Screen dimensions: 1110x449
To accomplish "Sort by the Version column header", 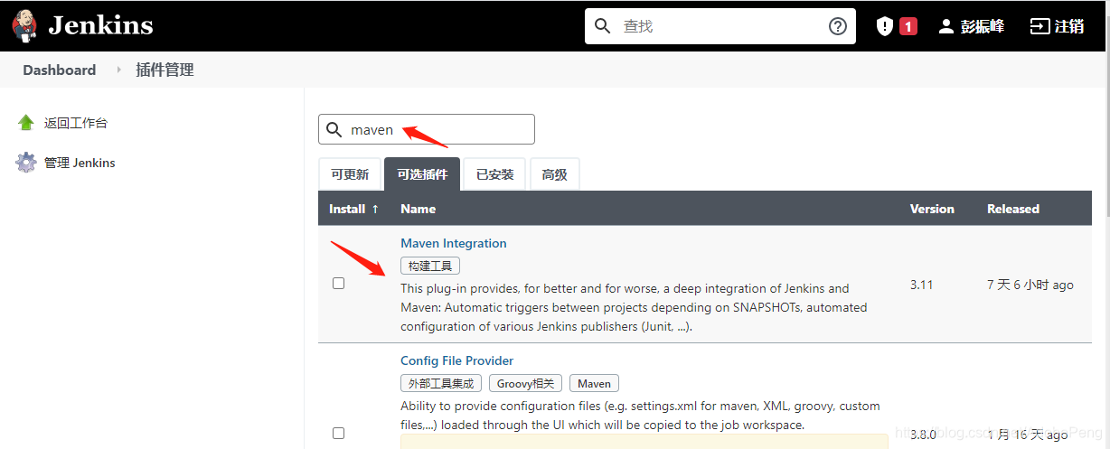I will tap(932, 209).
